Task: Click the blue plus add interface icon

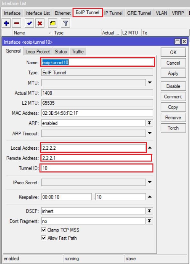Action: (x=6, y=23)
